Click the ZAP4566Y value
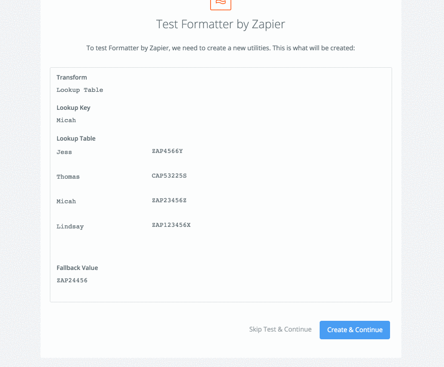The height and width of the screenshot is (367, 444). [168, 151]
